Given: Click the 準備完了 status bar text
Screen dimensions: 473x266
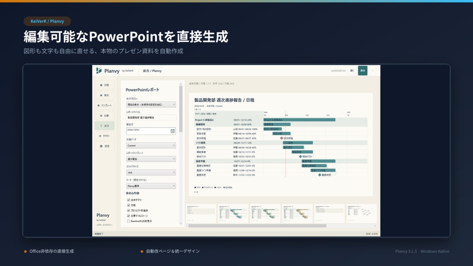Looking at the screenshot, I should tap(99, 234).
